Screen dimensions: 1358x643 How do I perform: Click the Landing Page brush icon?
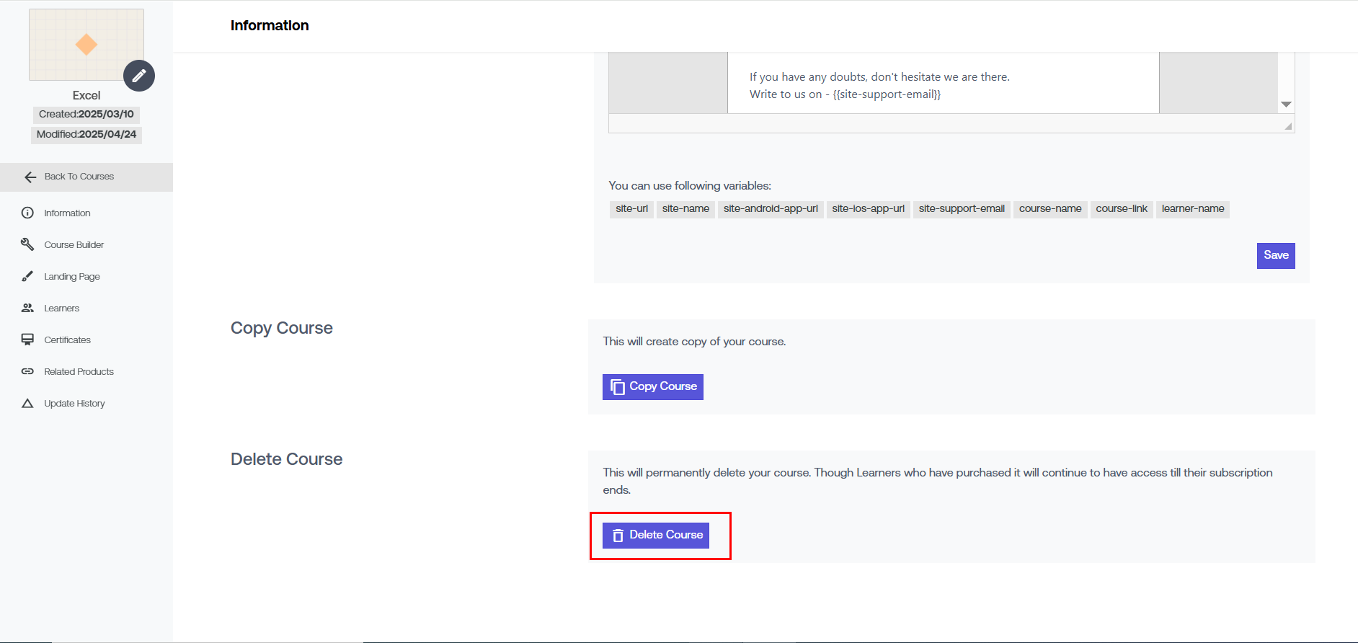(27, 276)
